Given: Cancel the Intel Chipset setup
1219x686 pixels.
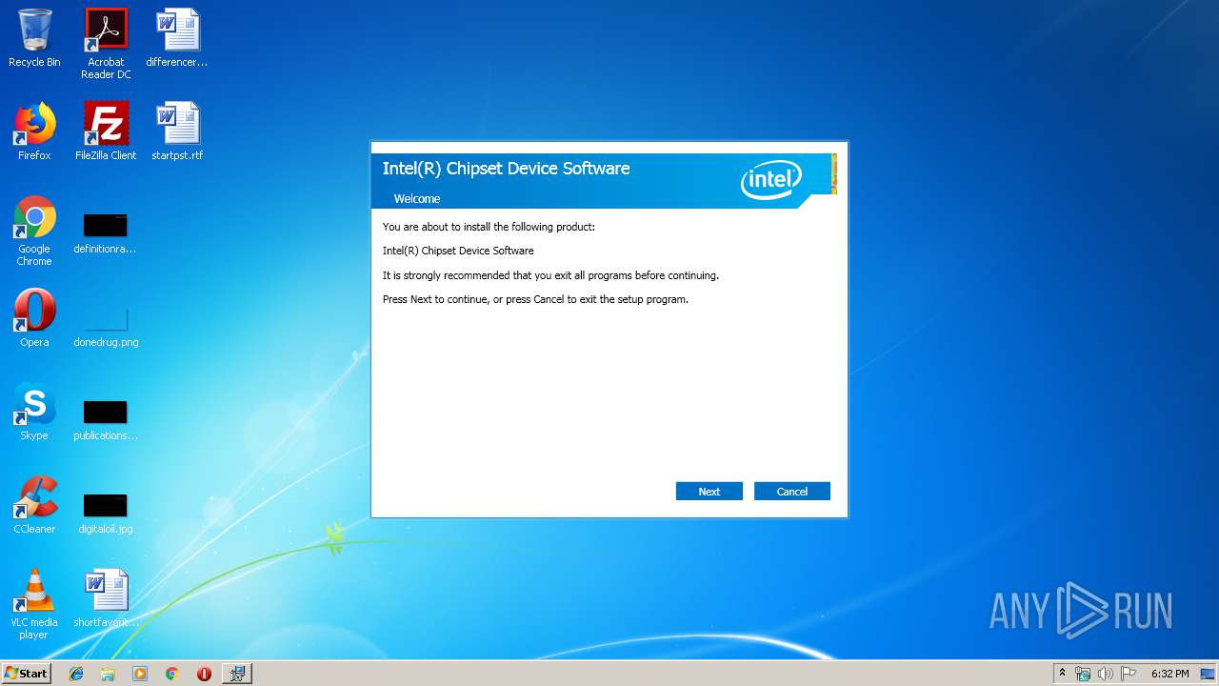Looking at the screenshot, I should click(x=791, y=492).
